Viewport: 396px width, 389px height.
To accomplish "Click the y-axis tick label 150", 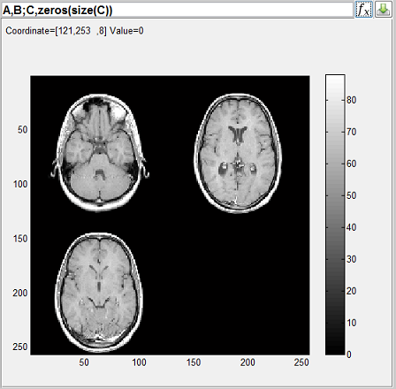I will [20, 239].
